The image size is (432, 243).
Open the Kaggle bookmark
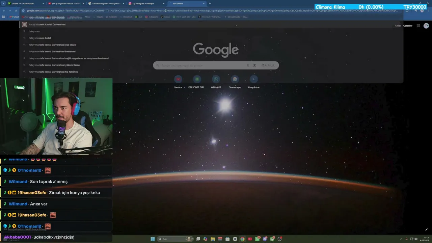click(98, 17)
